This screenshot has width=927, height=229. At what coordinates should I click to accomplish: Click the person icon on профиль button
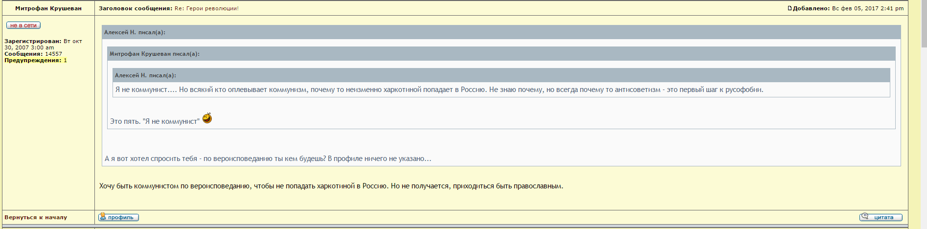102,216
